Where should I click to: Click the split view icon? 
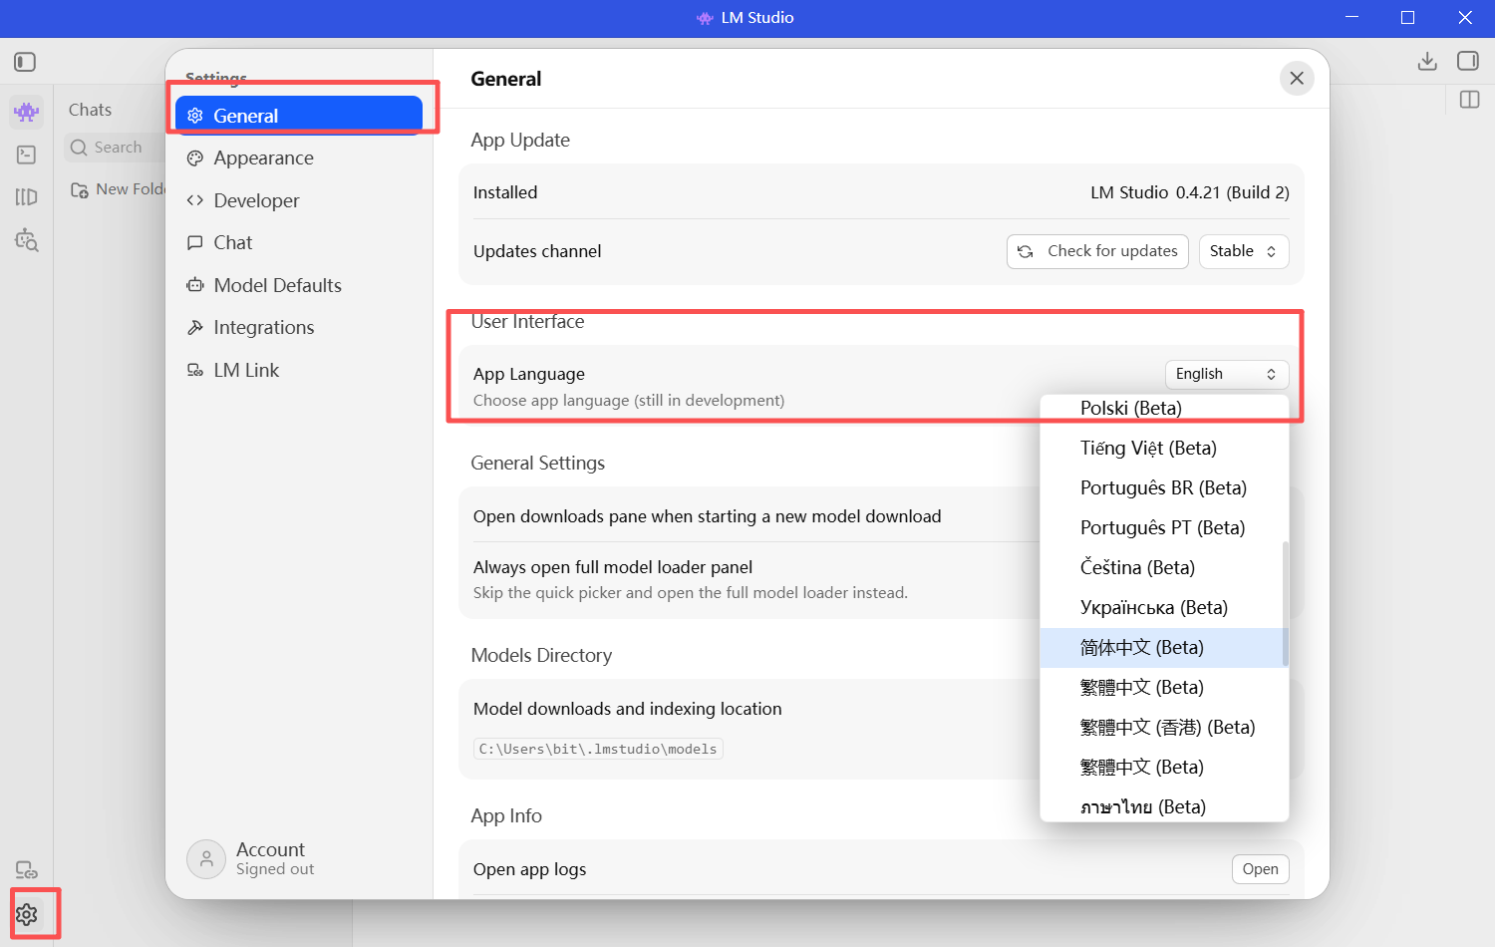click(x=1469, y=100)
